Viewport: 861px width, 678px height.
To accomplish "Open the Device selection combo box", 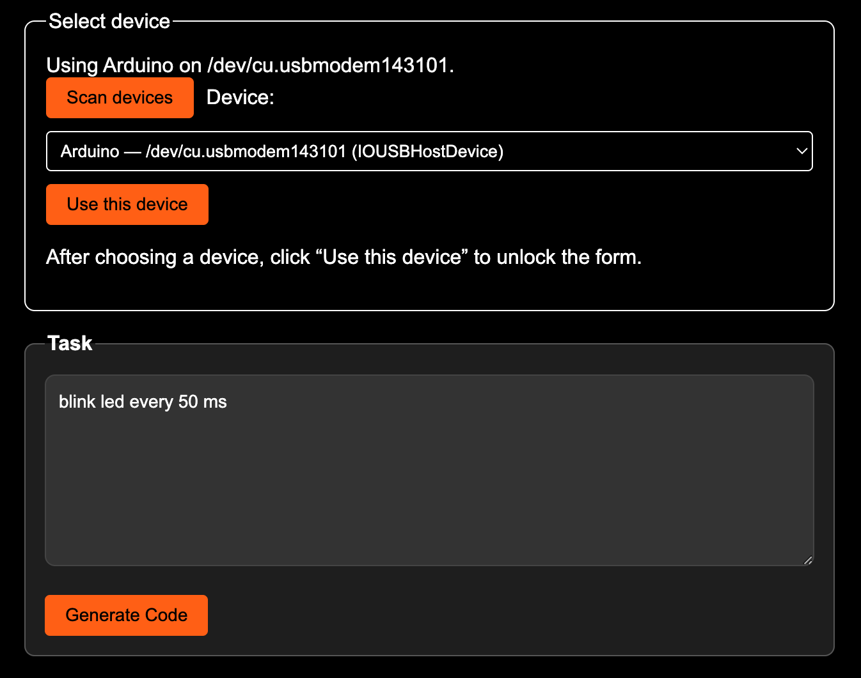I will [x=429, y=151].
